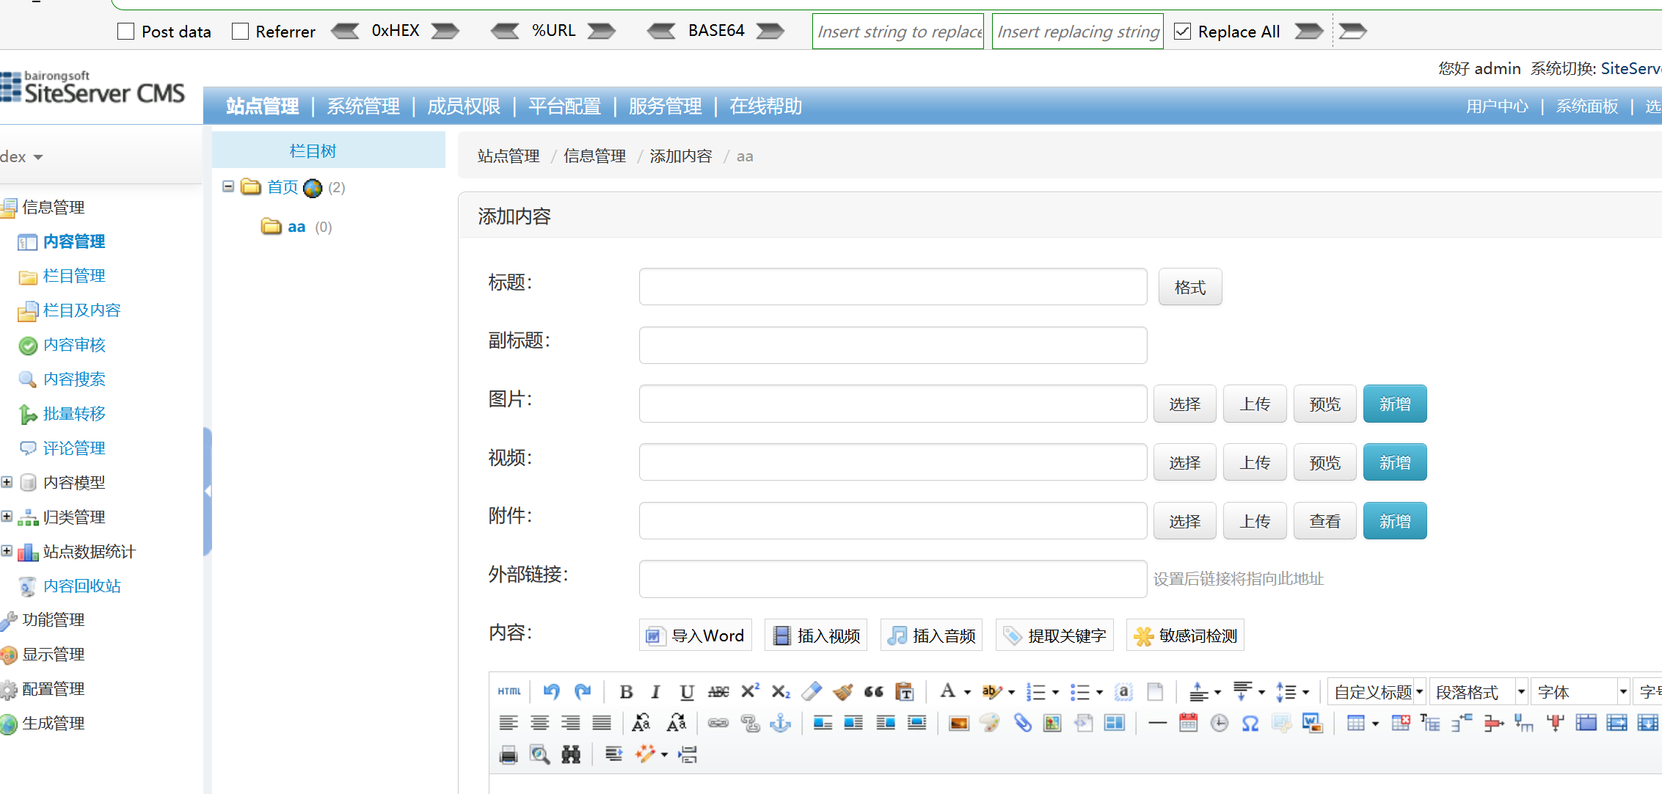The width and height of the screenshot is (1662, 794).
Task: Switch editor to HTML source mode
Action: click(x=509, y=691)
